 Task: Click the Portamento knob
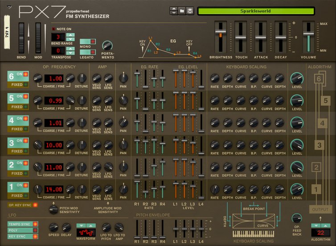point(107,46)
